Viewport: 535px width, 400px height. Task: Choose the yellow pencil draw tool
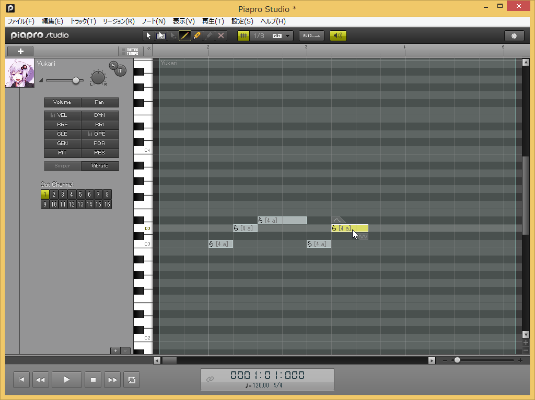tap(184, 36)
